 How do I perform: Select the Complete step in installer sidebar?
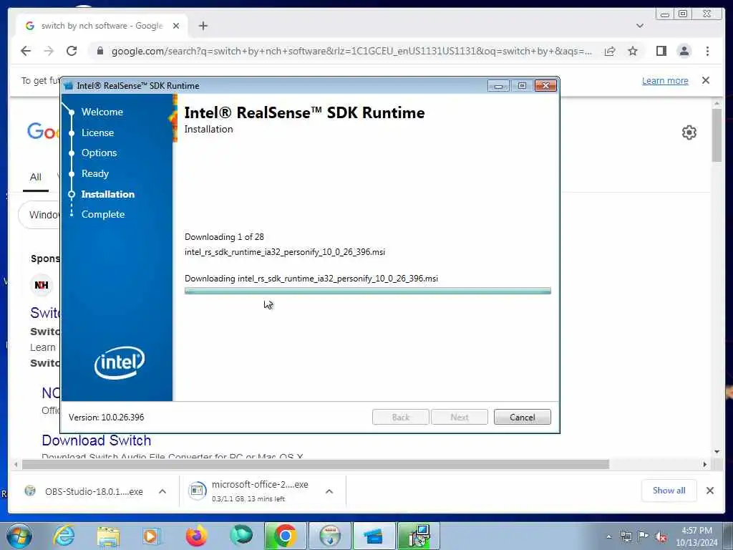pos(103,214)
